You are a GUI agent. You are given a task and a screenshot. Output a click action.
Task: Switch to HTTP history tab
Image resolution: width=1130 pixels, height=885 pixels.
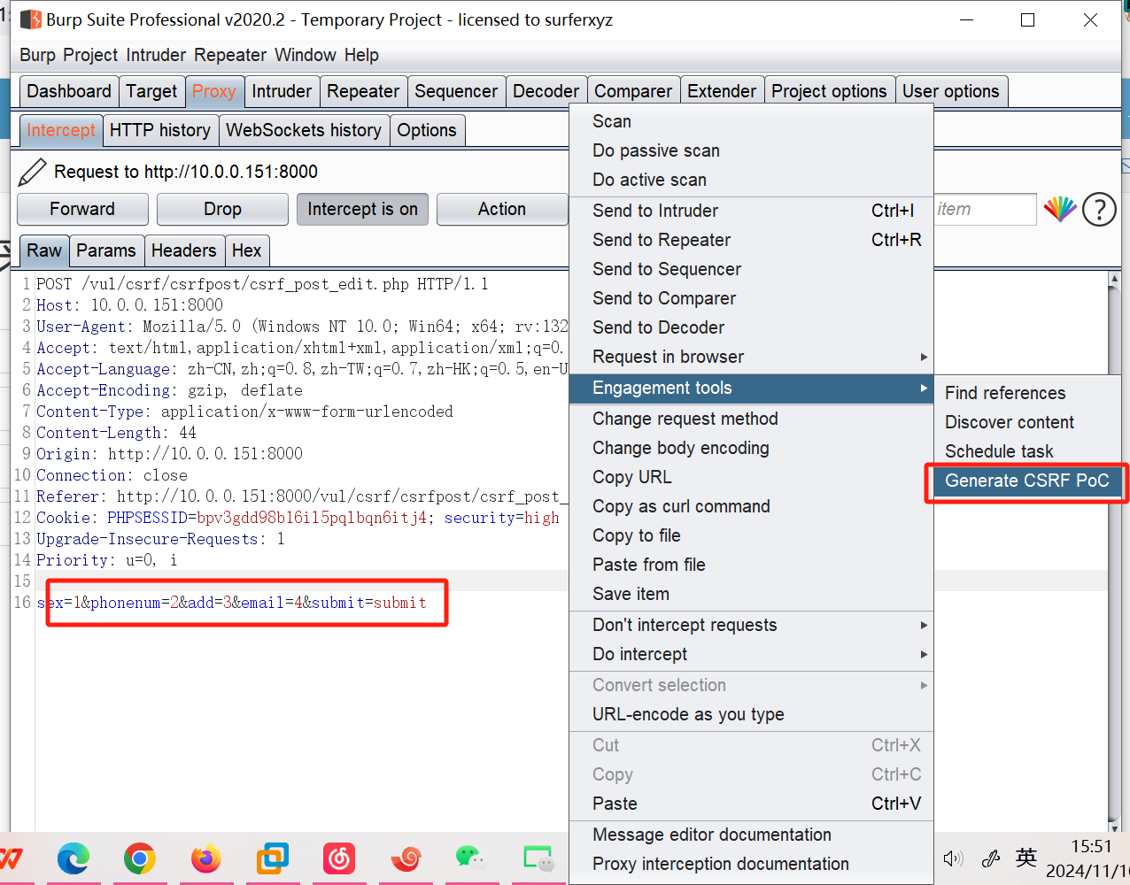(x=160, y=130)
